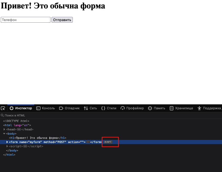Click the name="myform" attribute in the form row

(x=30, y=142)
